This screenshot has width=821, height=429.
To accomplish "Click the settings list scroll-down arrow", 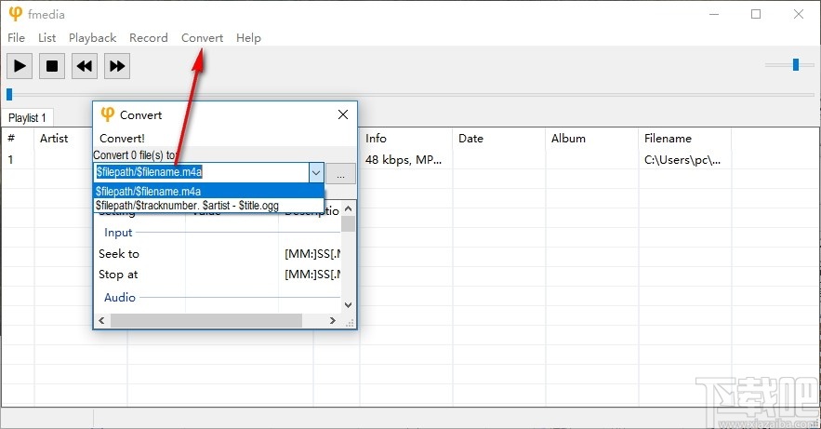I will (x=348, y=304).
